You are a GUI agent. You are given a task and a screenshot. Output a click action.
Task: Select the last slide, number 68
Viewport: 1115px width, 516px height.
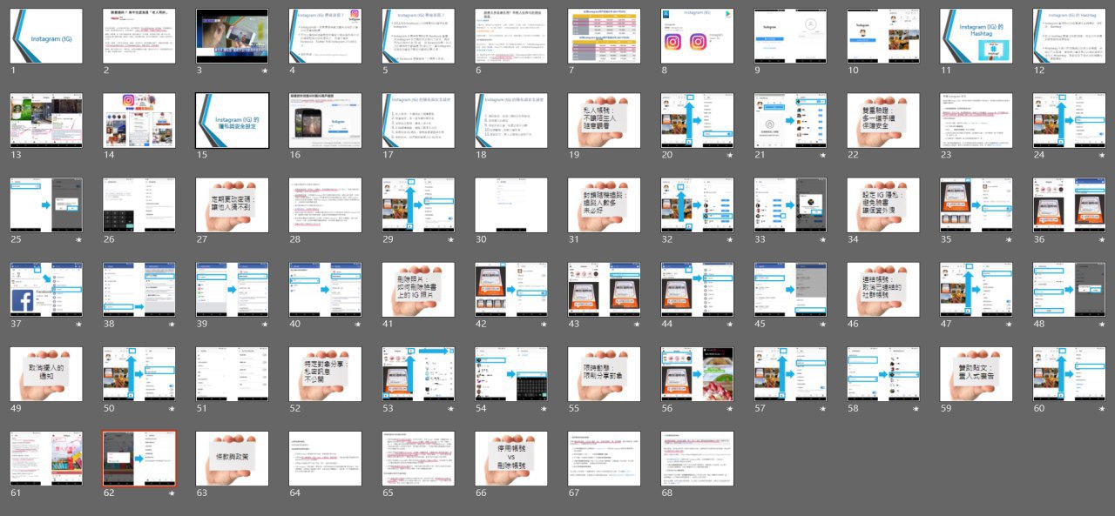click(697, 459)
